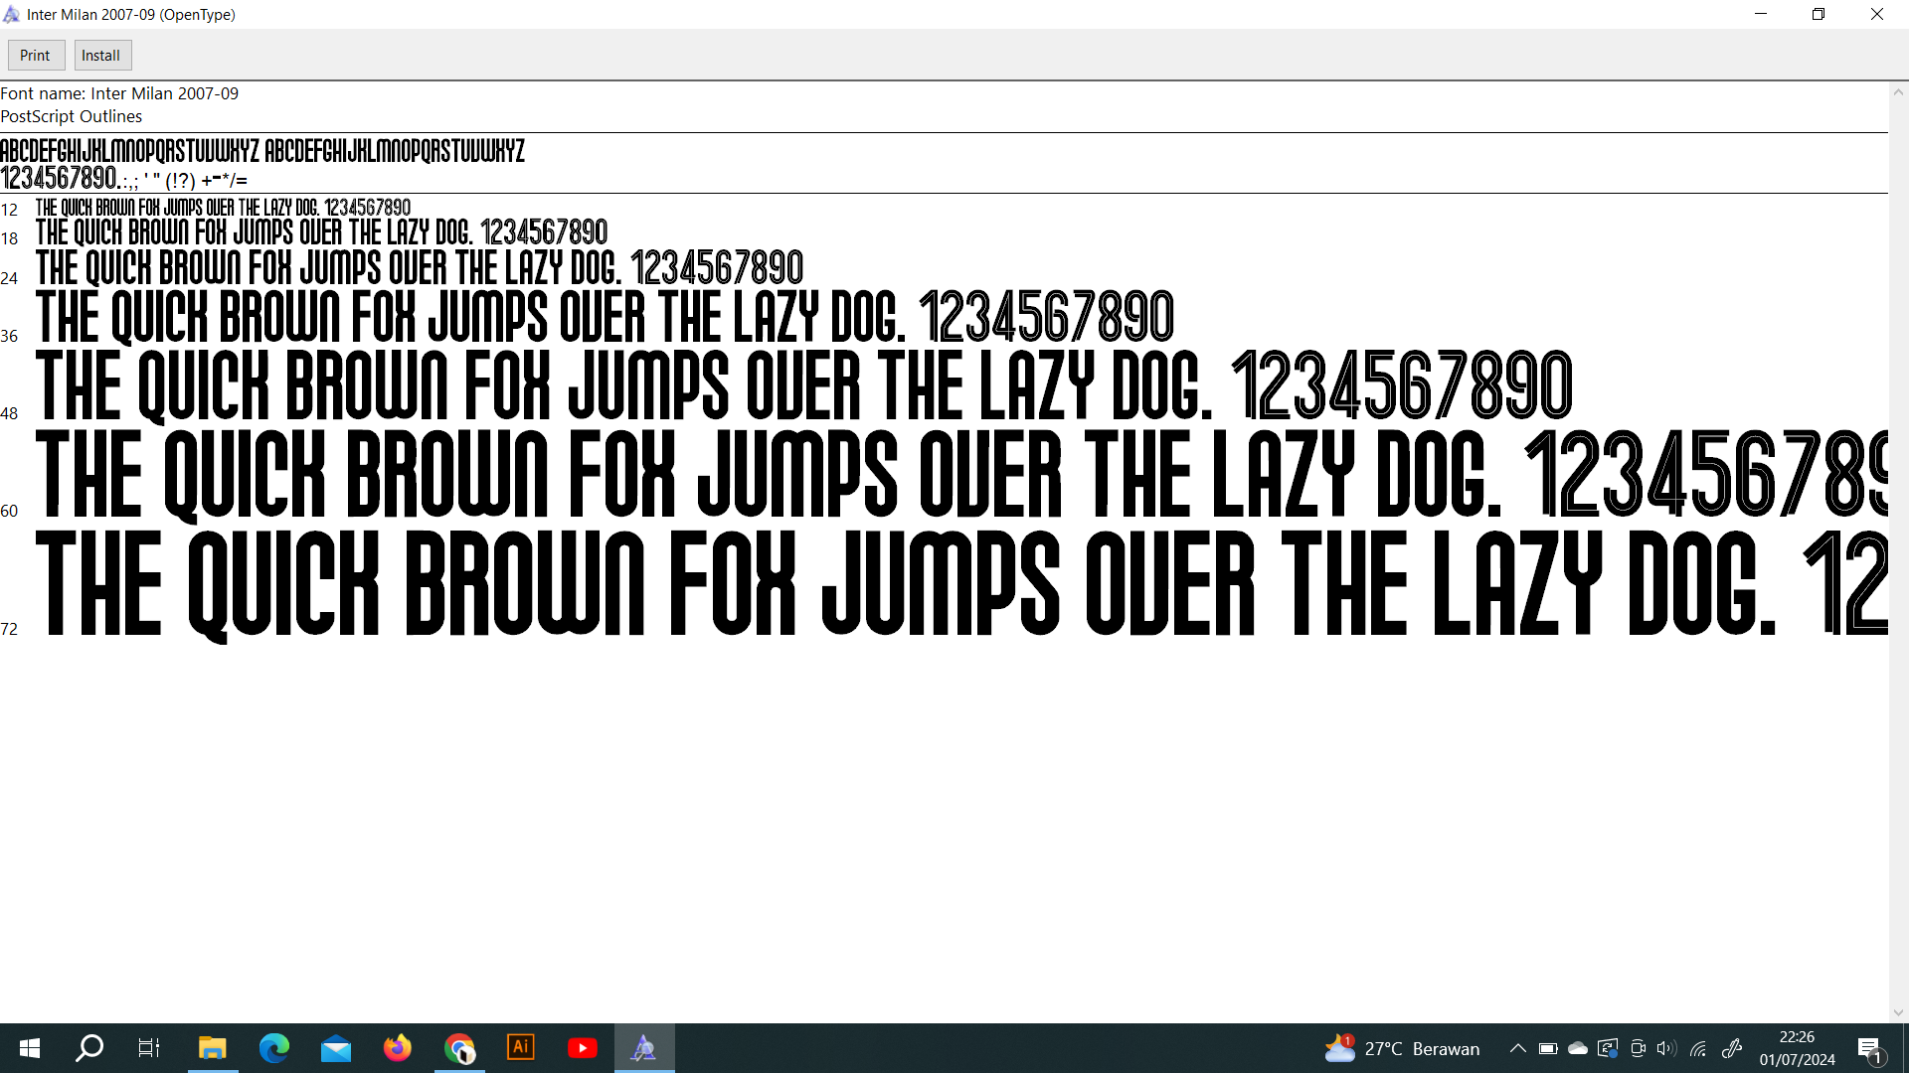Switch to Google Chrome from the taskbar
The height and width of the screenshot is (1073, 1909).
[x=459, y=1048]
